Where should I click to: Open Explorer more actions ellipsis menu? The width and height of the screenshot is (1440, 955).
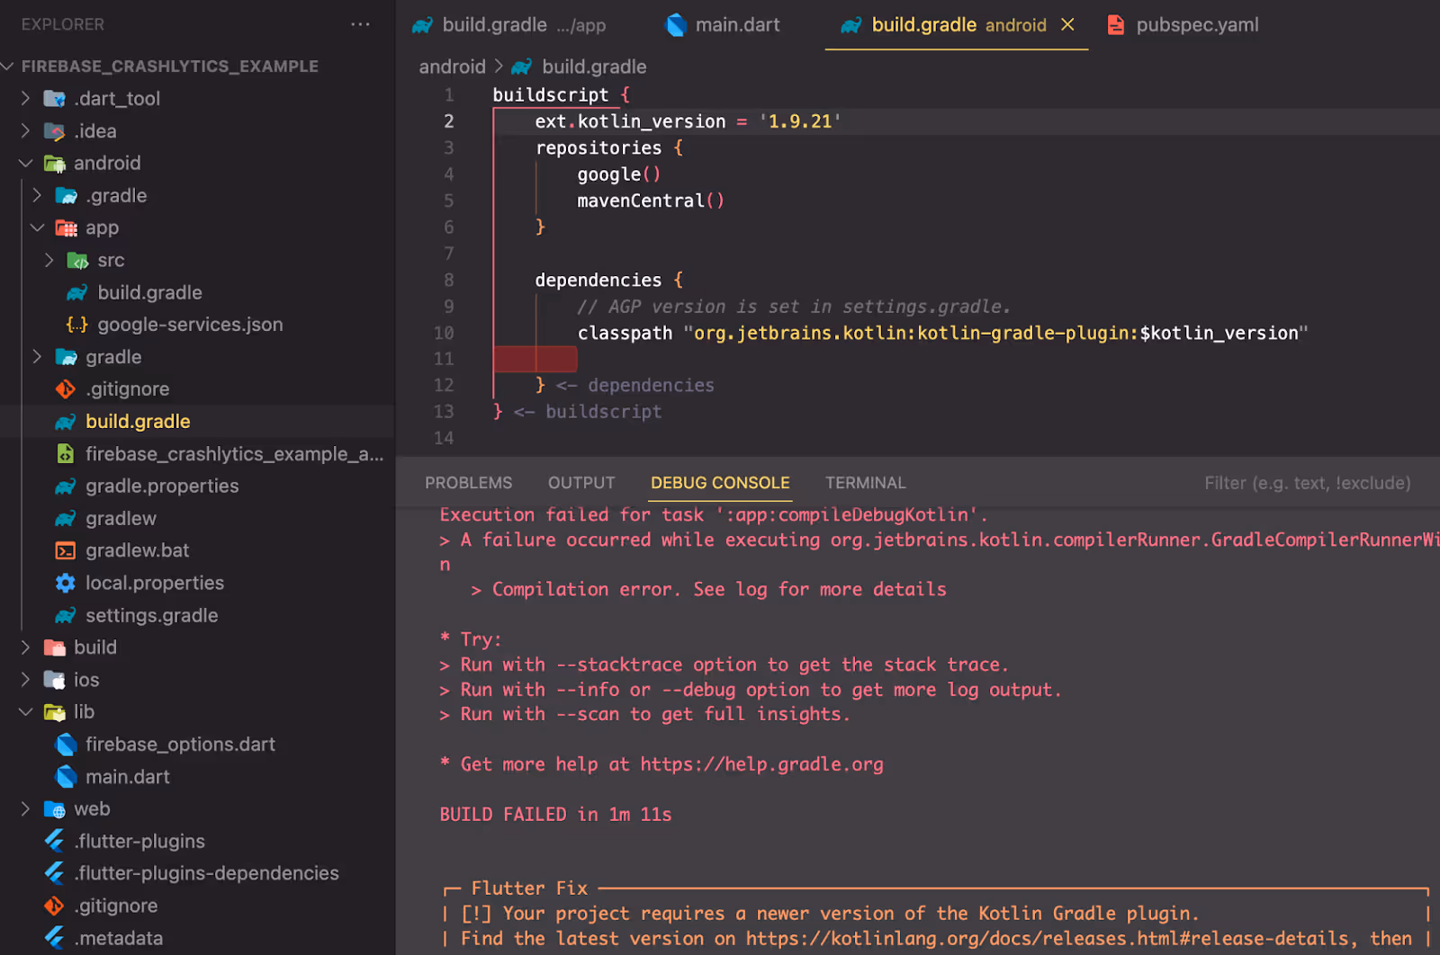tap(360, 24)
